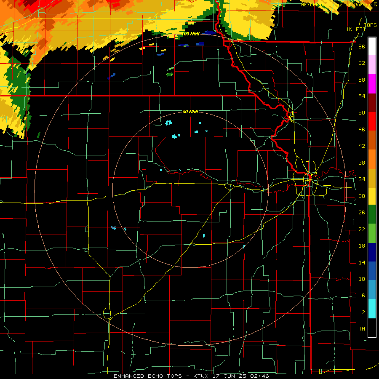379x379 pixels.
Task: Click the magenta legend swatch
Action: click(x=372, y=84)
